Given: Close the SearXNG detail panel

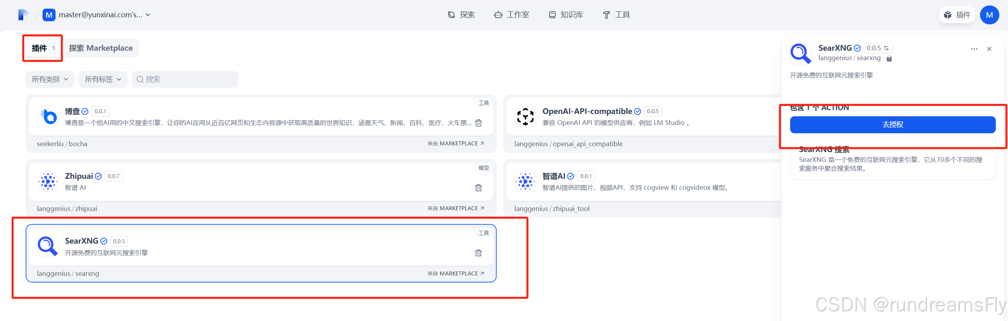Looking at the screenshot, I should click(x=989, y=49).
